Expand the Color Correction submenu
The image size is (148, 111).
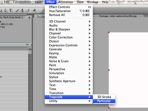69,37
